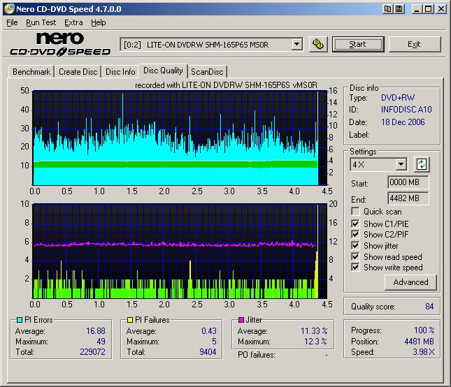451x387 pixels.
Task: Click the Jitter average 11.33 %
Action: [314, 331]
